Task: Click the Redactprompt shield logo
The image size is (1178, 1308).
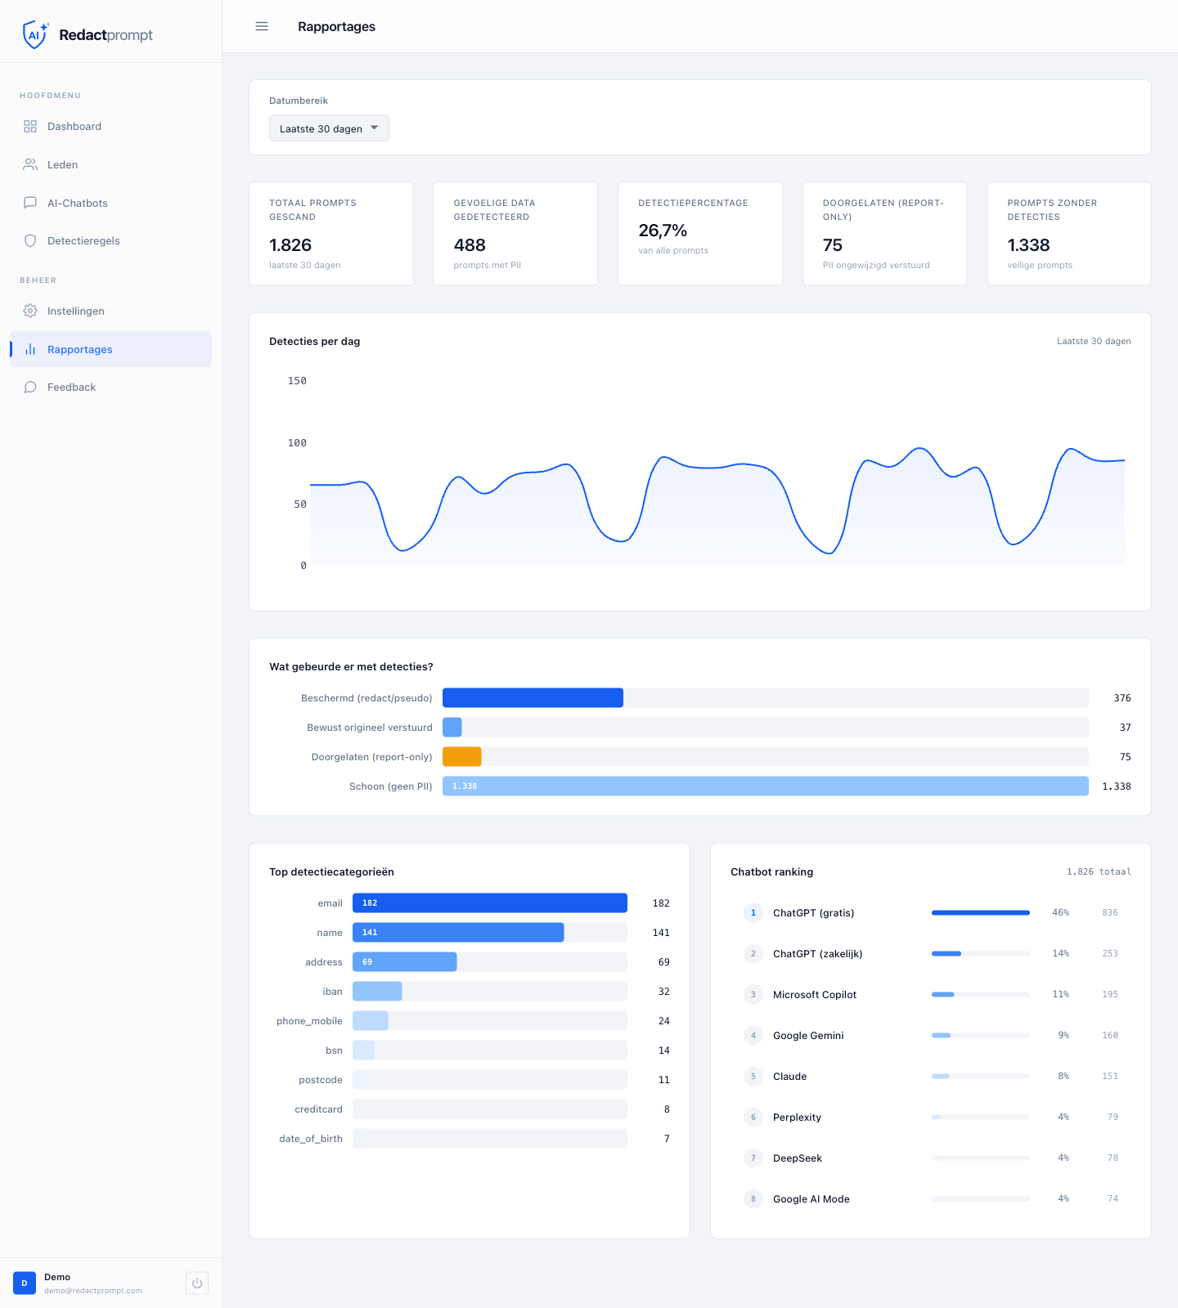Action: tap(35, 34)
